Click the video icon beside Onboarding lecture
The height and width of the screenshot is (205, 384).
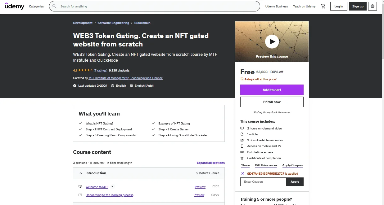(x=80, y=195)
